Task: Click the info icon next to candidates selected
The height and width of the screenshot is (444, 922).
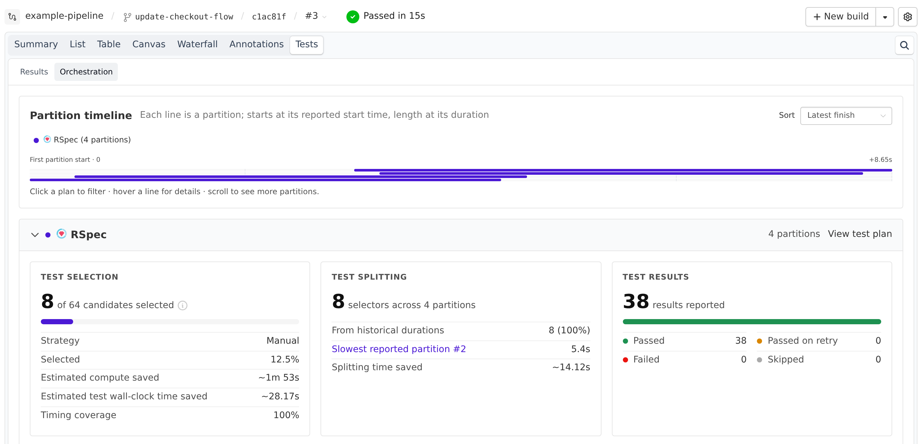Action: 183,305
